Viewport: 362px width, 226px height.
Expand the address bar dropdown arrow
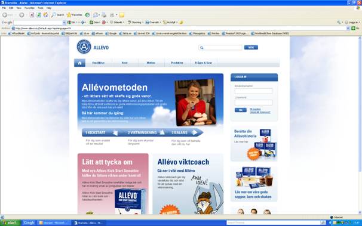click(x=348, y=29)
